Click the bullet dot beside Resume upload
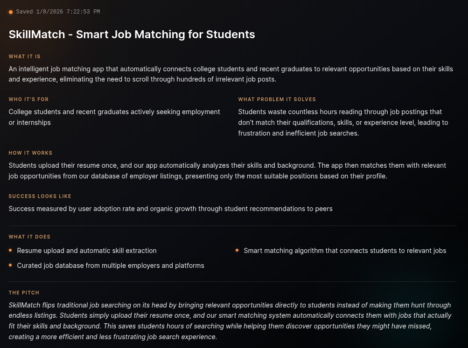This screenshot has height=348, width=468. [10, 251]
